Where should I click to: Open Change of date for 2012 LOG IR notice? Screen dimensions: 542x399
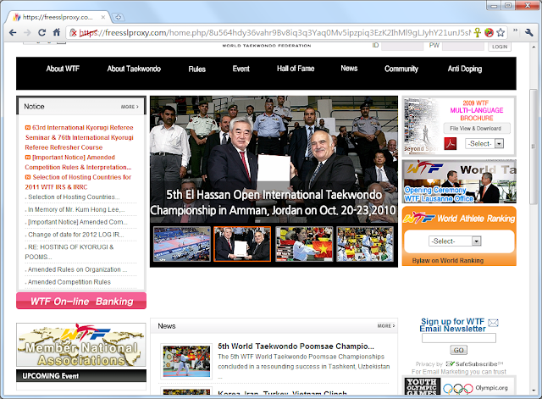click(x=75, y=235)
